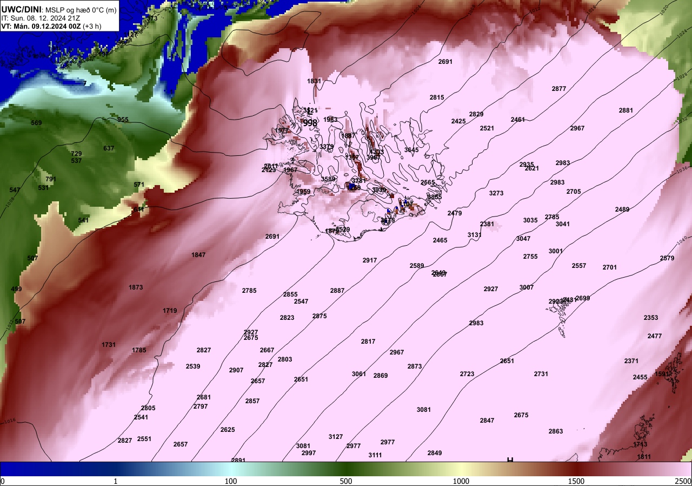Click the 2371 value on the map
This screenshot has width=692, height=486.
click(x=631, y=361)
